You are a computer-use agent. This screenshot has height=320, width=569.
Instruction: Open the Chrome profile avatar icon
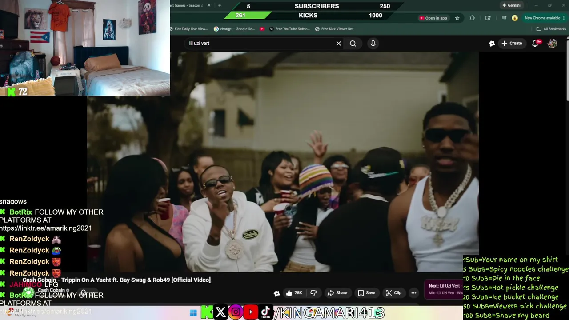515,18
